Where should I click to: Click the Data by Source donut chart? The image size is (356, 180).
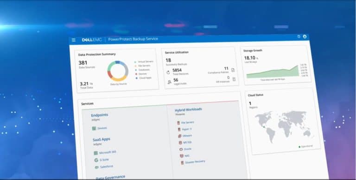[118, 71]
